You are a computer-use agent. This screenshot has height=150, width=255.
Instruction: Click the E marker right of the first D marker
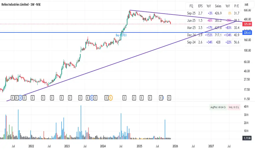click(x=24, y=98)
